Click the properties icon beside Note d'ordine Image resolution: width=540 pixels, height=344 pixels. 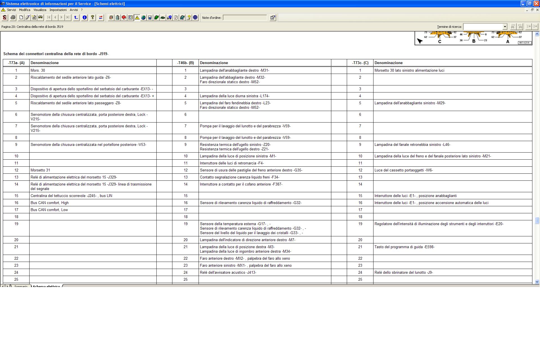273,17
